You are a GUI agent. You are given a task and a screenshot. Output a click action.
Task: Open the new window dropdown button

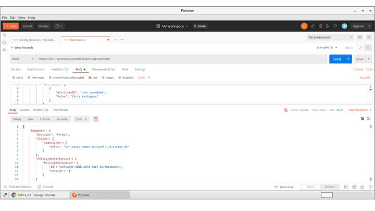click(x=59, y=26)
